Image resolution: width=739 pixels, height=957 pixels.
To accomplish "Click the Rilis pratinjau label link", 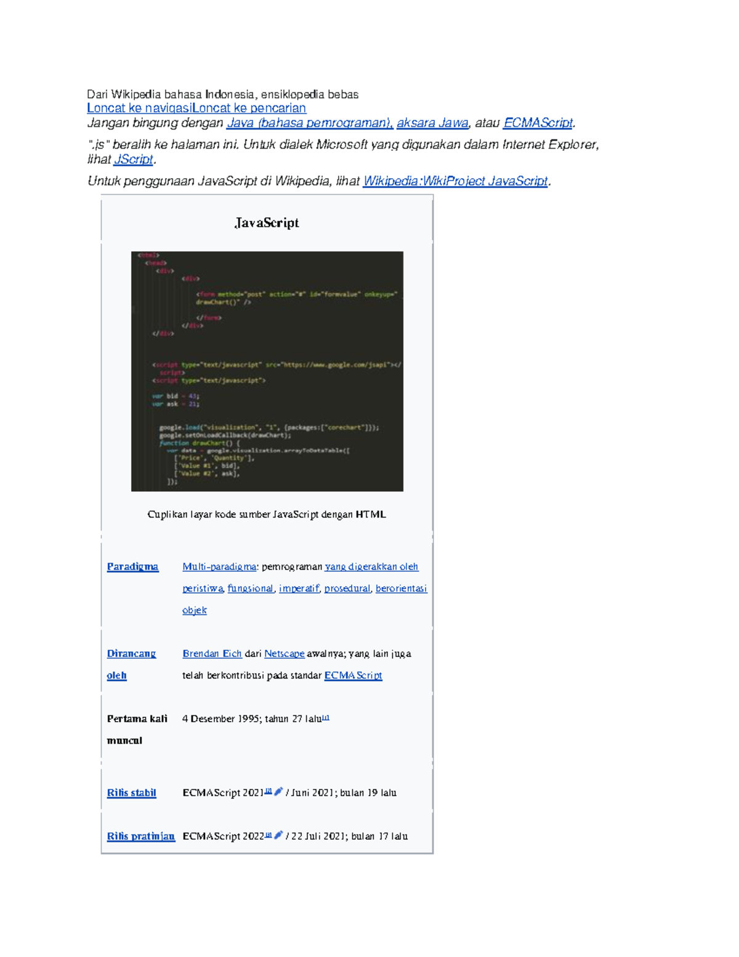I will pos(140,836).
